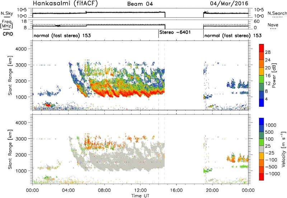
Task: Click the green velocity patch just after 19:00
Action: pos(207,171)
